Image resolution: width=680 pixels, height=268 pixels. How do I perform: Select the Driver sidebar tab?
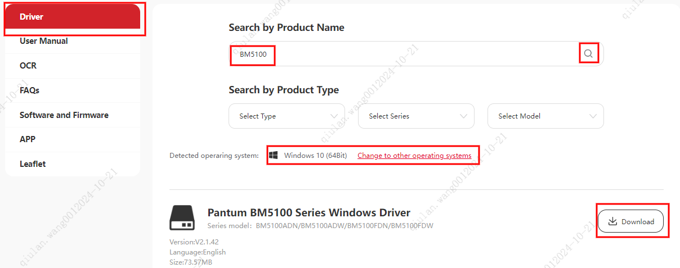pos(73,16)
